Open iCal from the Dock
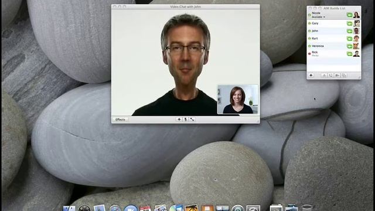Viewport: 375px width, 211px height. [x=145, y=208]
